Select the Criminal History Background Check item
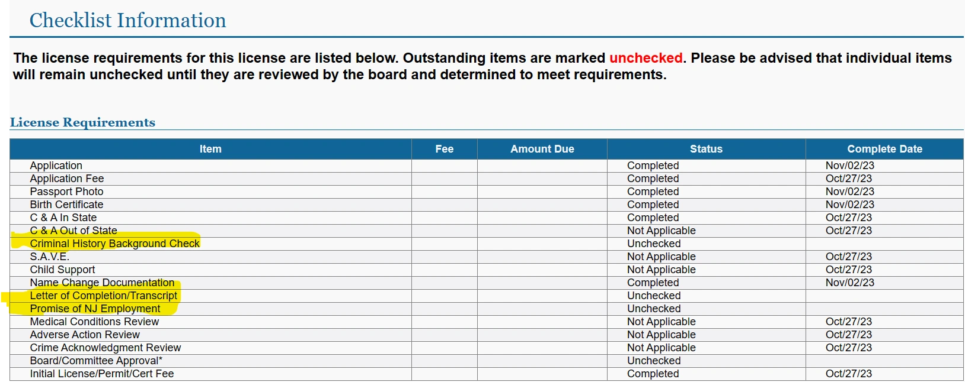Screen dimensions: 965x382 point(115,244)
